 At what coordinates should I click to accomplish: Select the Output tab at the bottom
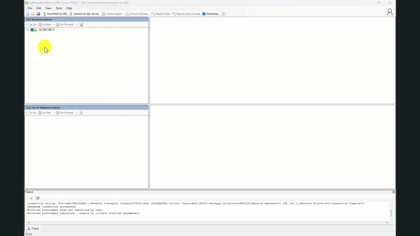click(x=33, y=228)
